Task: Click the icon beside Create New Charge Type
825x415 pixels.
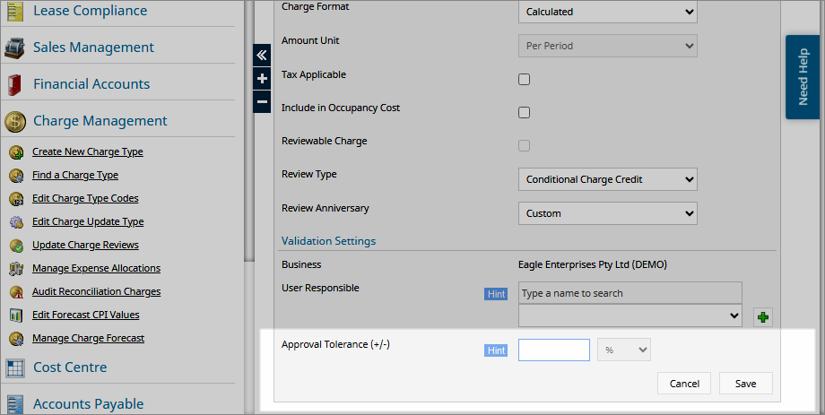Action: [x=16, y=152]
